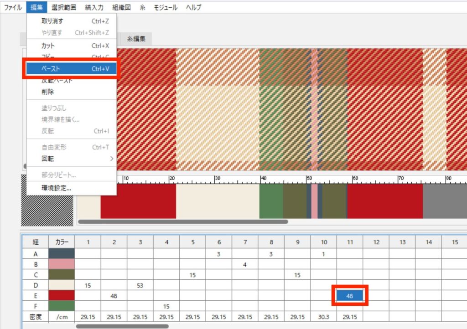Select the row C cell 15 in column 9

297,275
